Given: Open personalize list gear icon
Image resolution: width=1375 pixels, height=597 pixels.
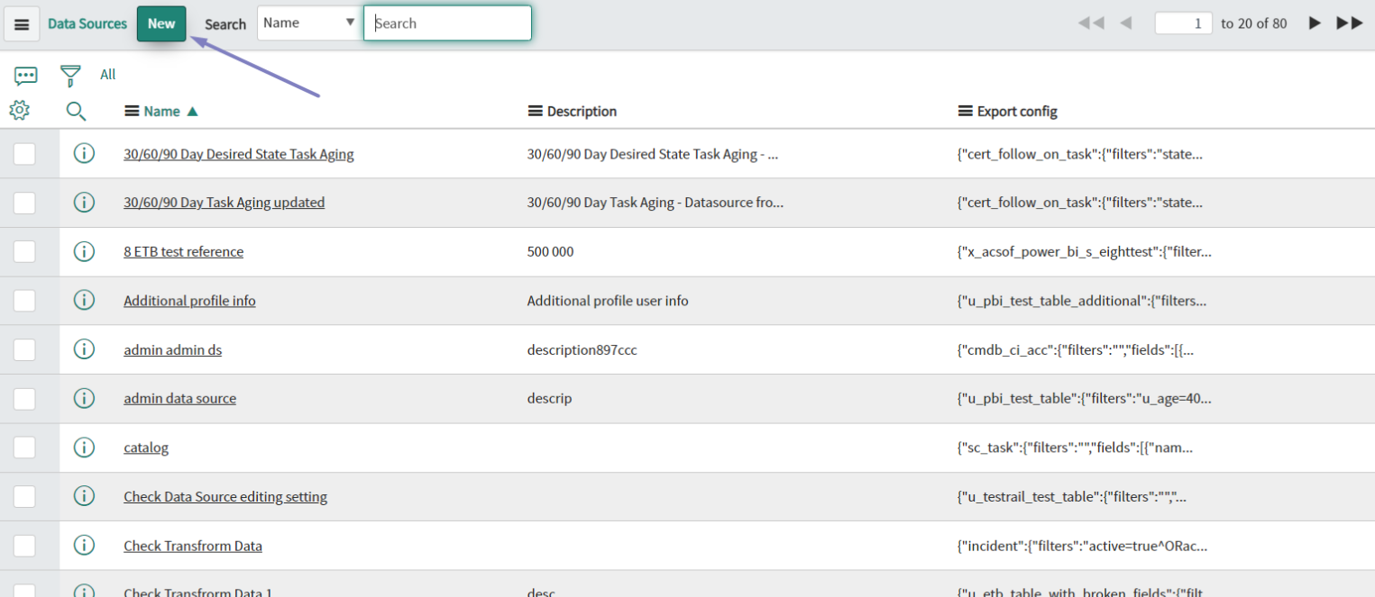Looking at the screenshot, I should click(x=19, y=111).
